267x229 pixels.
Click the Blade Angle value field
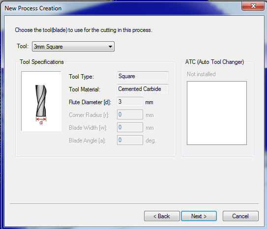(x=130, y=140)
